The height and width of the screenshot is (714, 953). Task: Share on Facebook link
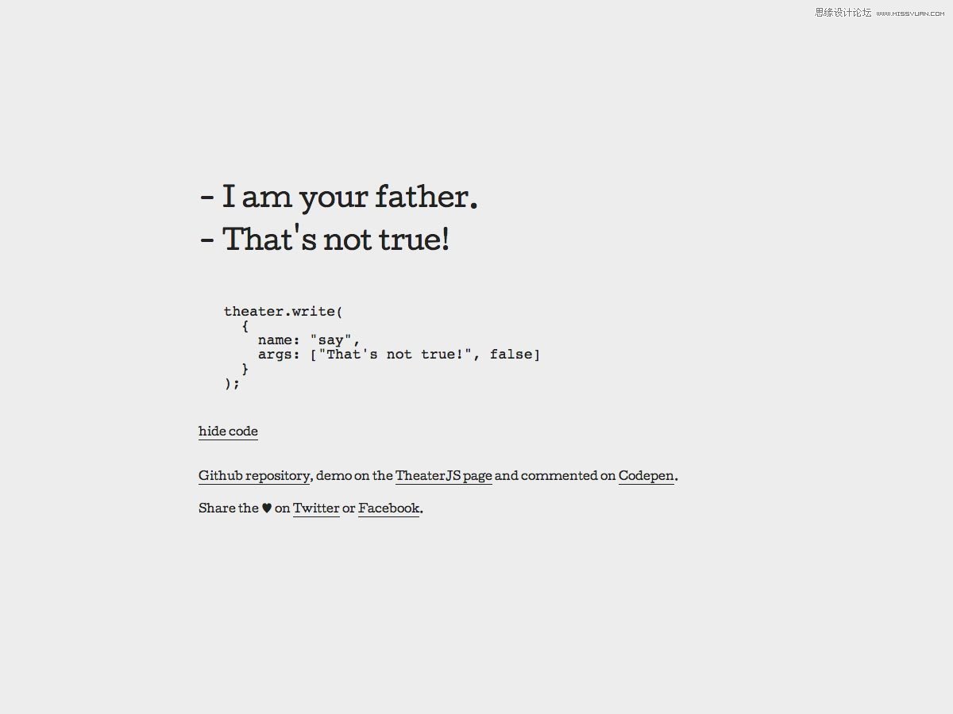[388, 509]
